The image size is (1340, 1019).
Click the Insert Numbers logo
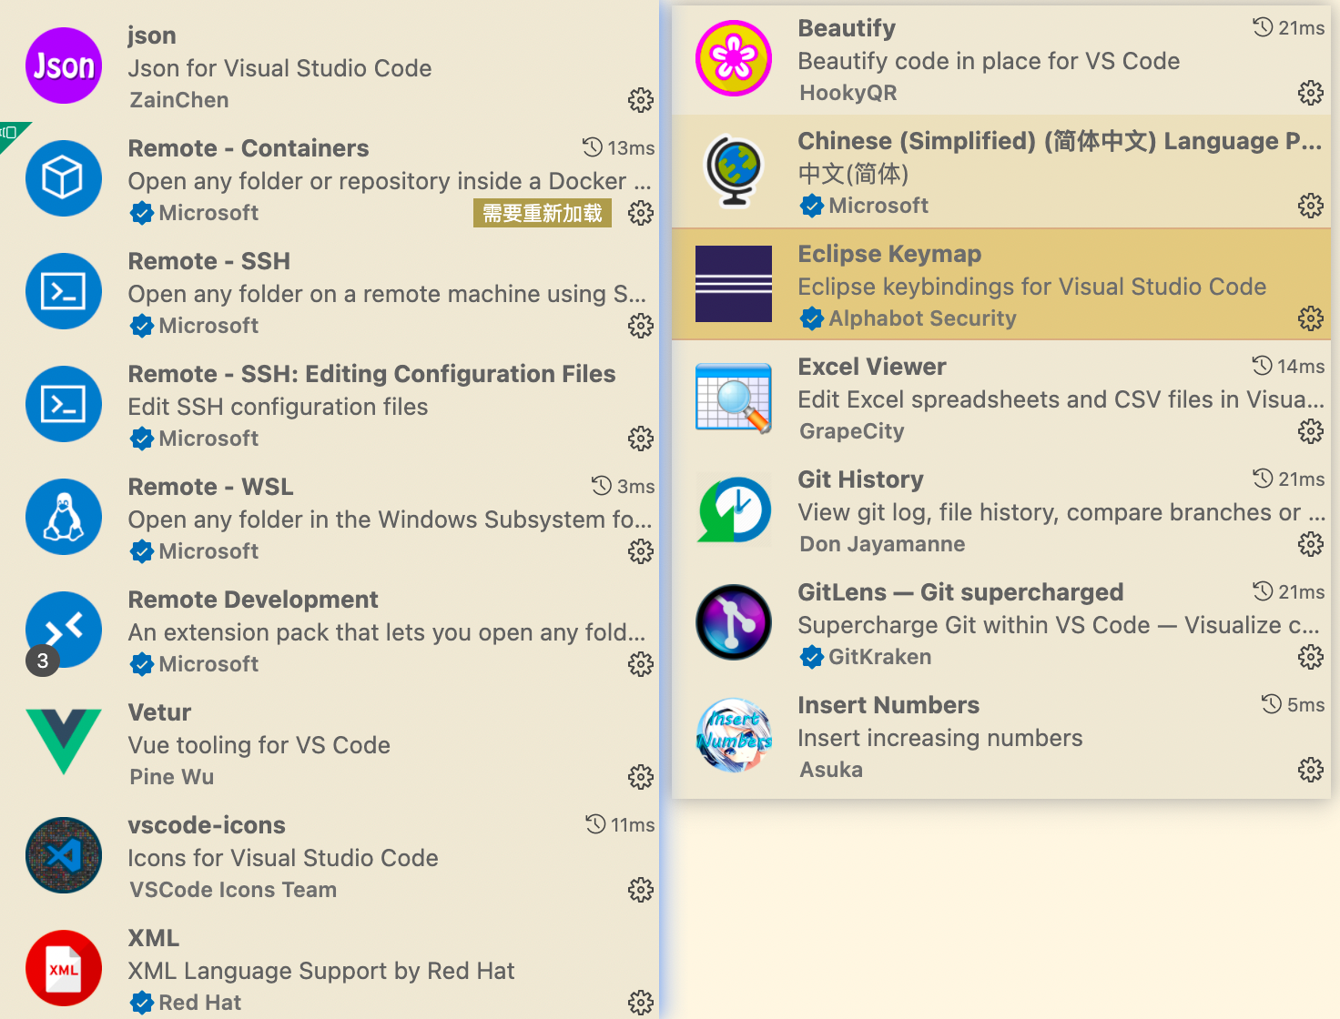point(734,735)
